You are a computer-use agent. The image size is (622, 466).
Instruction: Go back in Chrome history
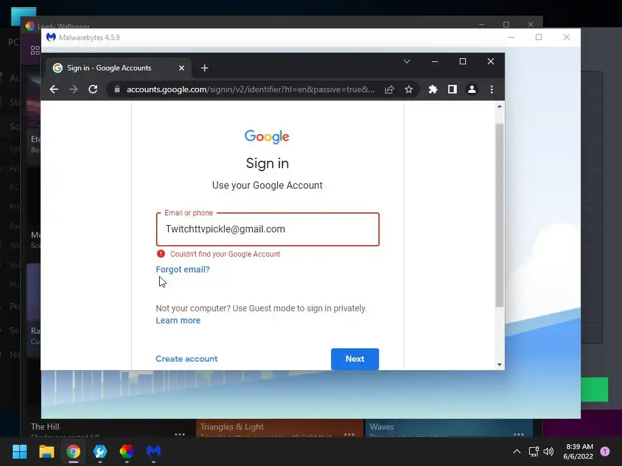(x=54, y=90)
